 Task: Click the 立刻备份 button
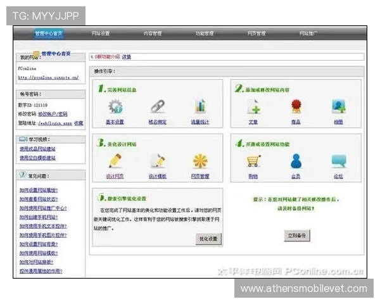(297, 236)
